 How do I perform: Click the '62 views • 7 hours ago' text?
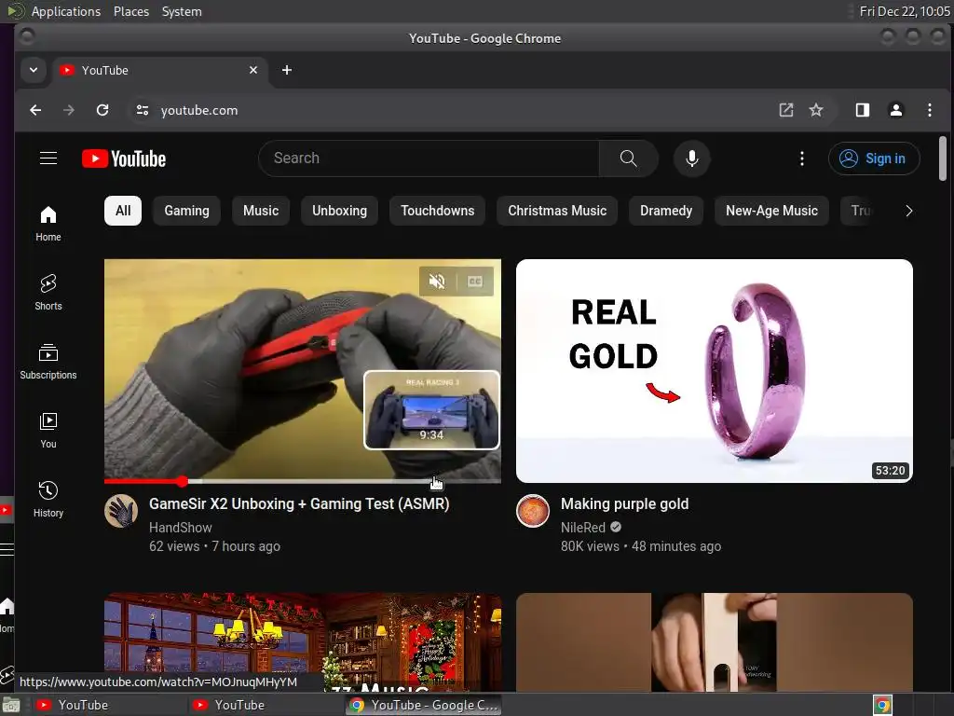215,546
